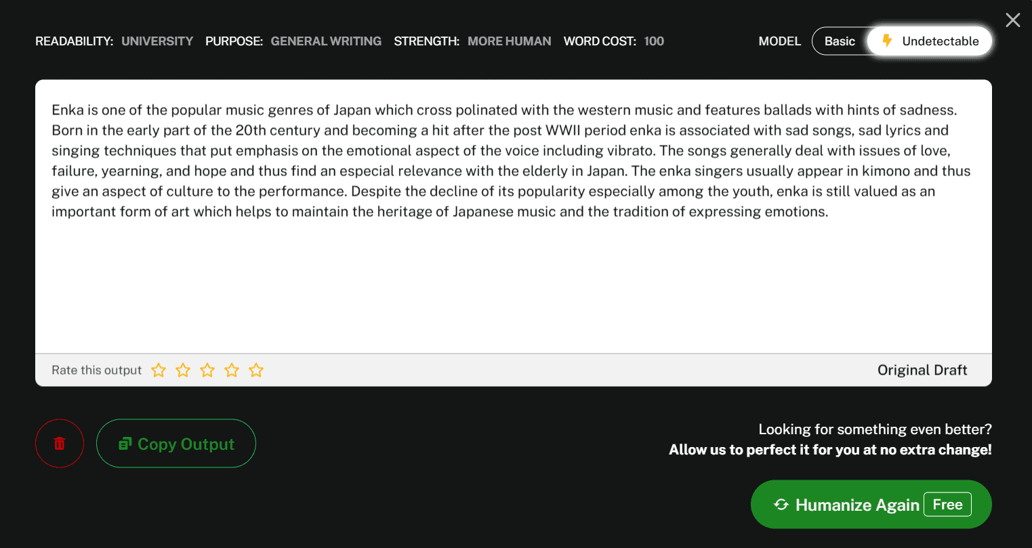The height and width of the screenshot is (548, 1032).
Task: Click the More Human strength setting
Action: (509, 41)
